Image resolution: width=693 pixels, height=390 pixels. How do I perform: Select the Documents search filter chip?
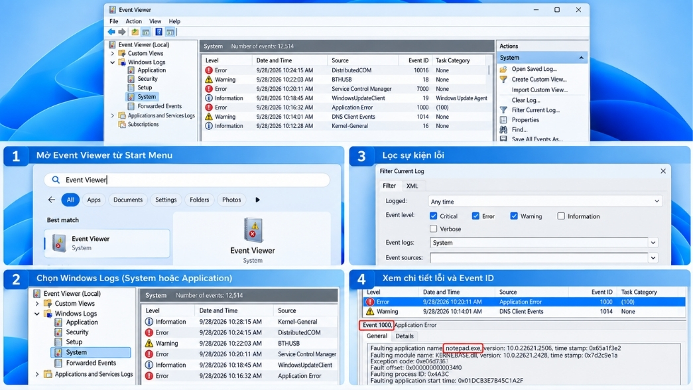coord(128,200)
